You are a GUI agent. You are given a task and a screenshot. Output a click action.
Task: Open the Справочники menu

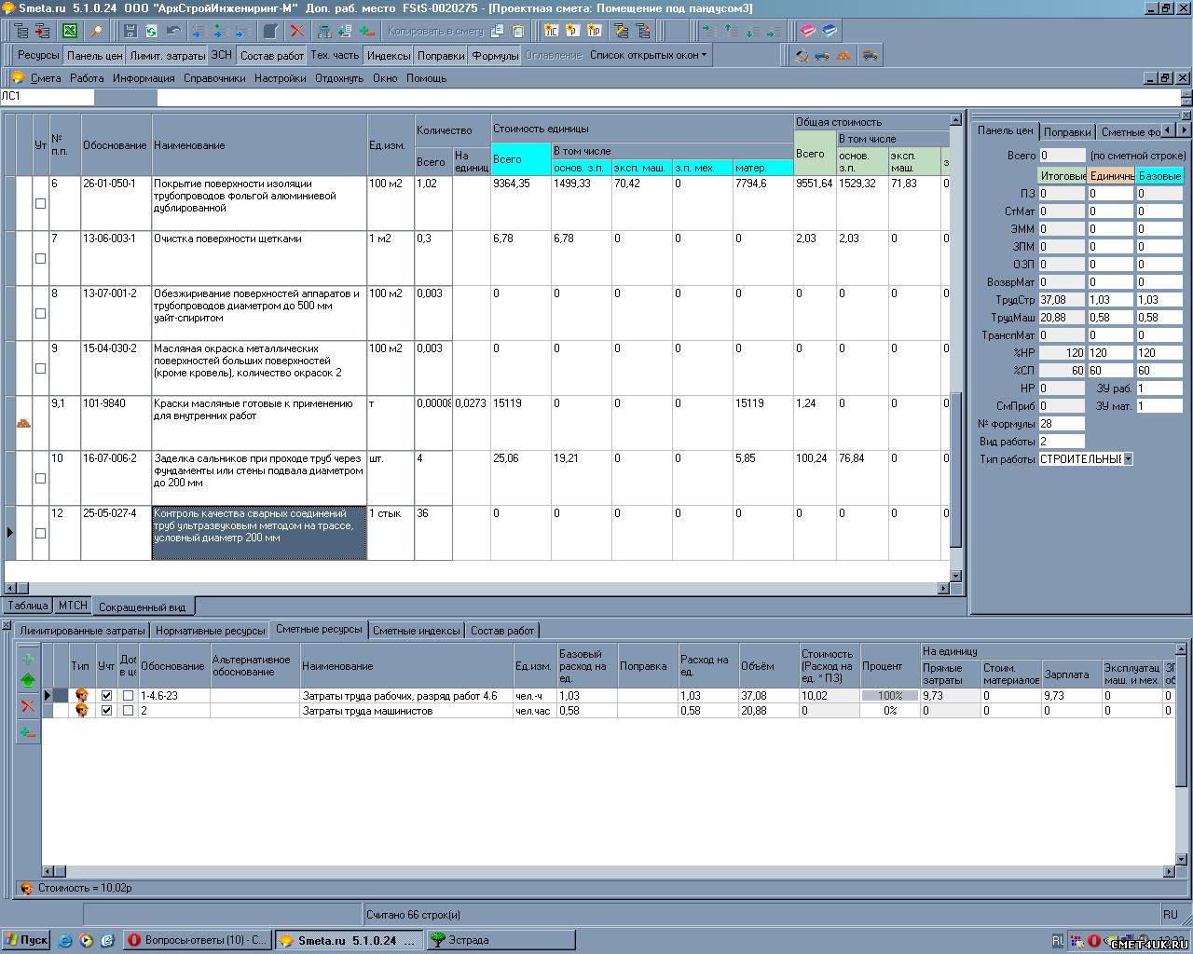[214, 78]
